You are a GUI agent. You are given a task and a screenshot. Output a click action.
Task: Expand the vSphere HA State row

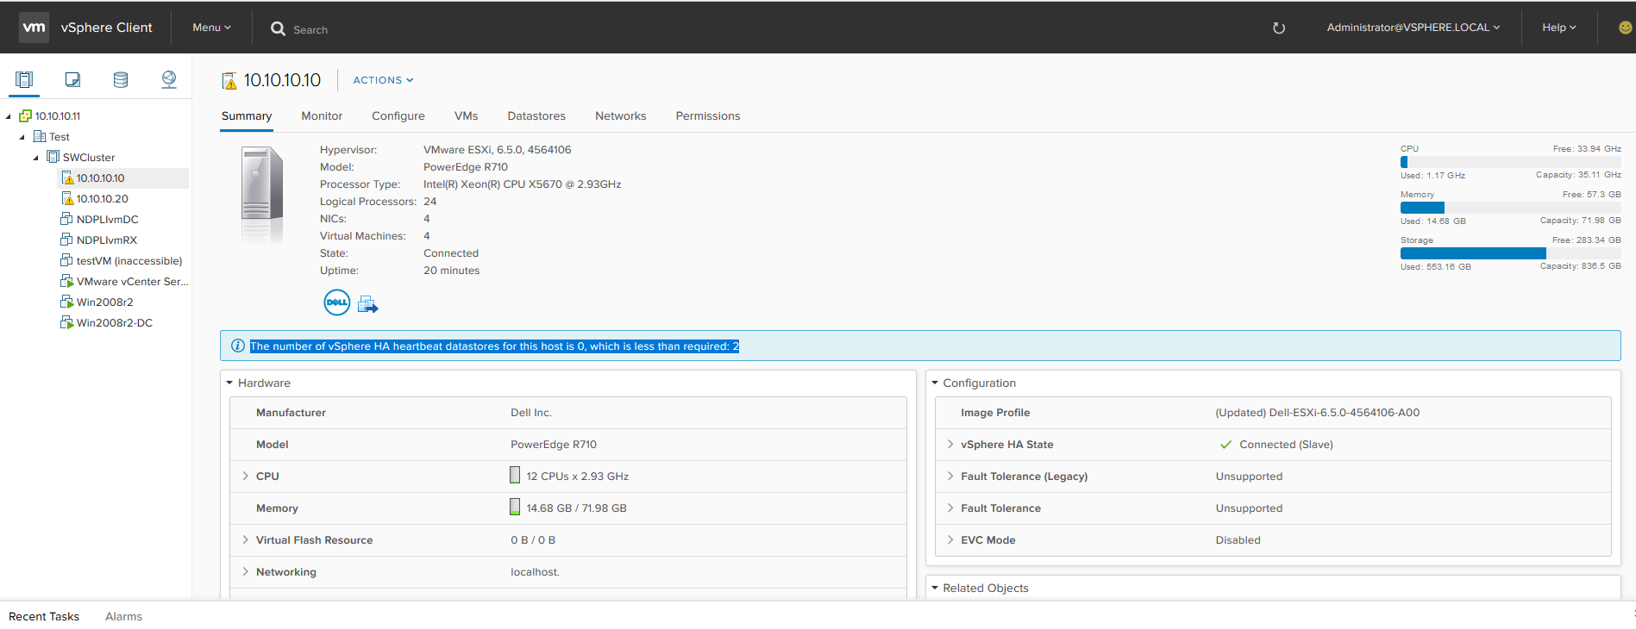[950, 445]
